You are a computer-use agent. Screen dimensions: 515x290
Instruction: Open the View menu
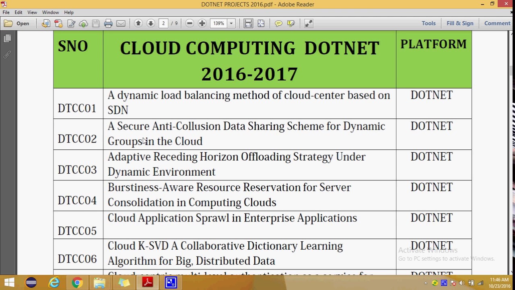coord(32,12)
